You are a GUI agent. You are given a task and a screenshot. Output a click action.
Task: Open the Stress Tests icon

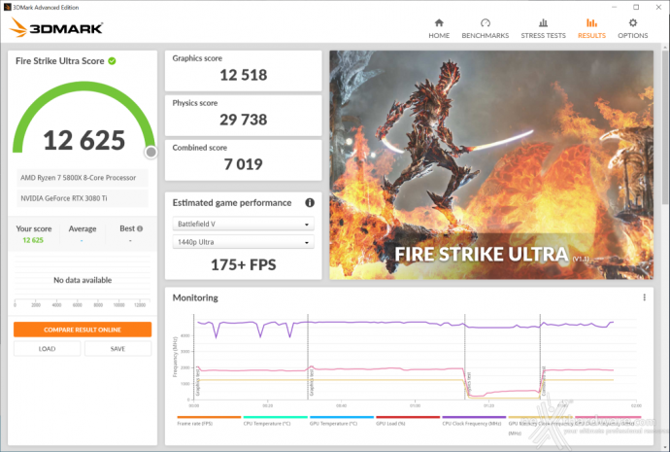(x=543, y=22)
